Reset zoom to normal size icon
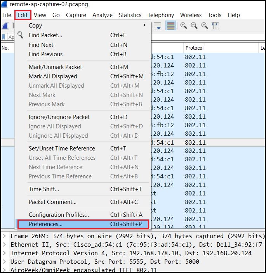This screenshot has width=266, height=273. 204,26
